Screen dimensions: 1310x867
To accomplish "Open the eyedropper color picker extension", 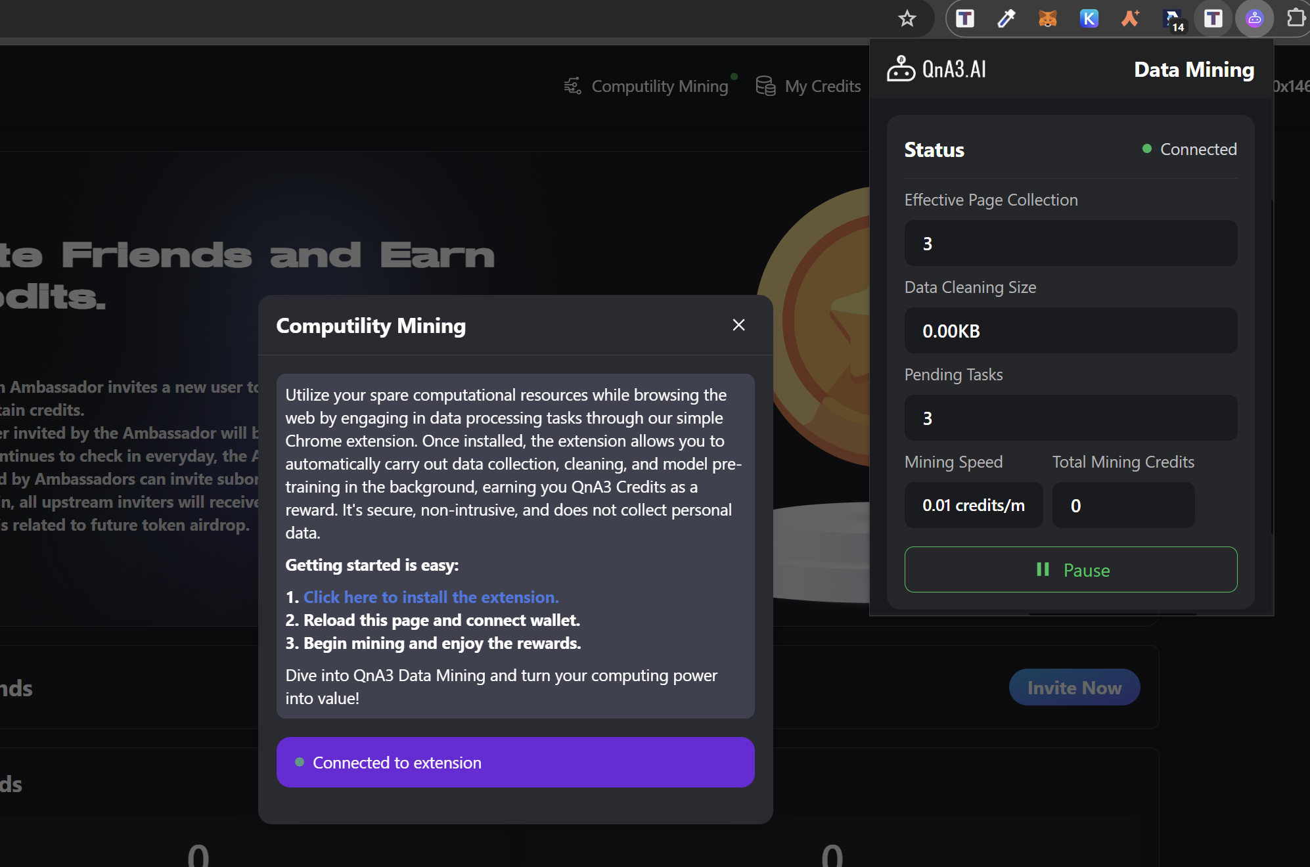I will click(x=1006, y=18).
